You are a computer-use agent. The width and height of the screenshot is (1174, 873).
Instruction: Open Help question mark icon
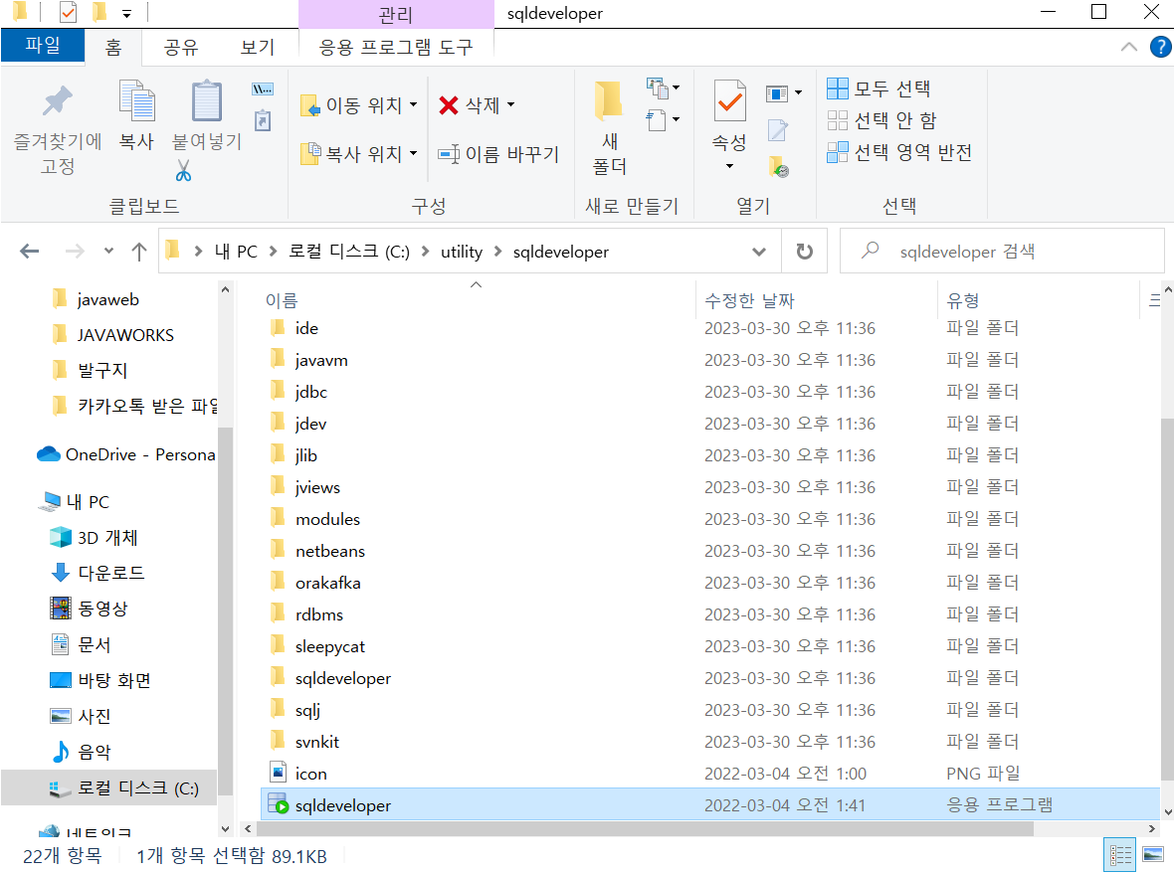(1160, 47)
